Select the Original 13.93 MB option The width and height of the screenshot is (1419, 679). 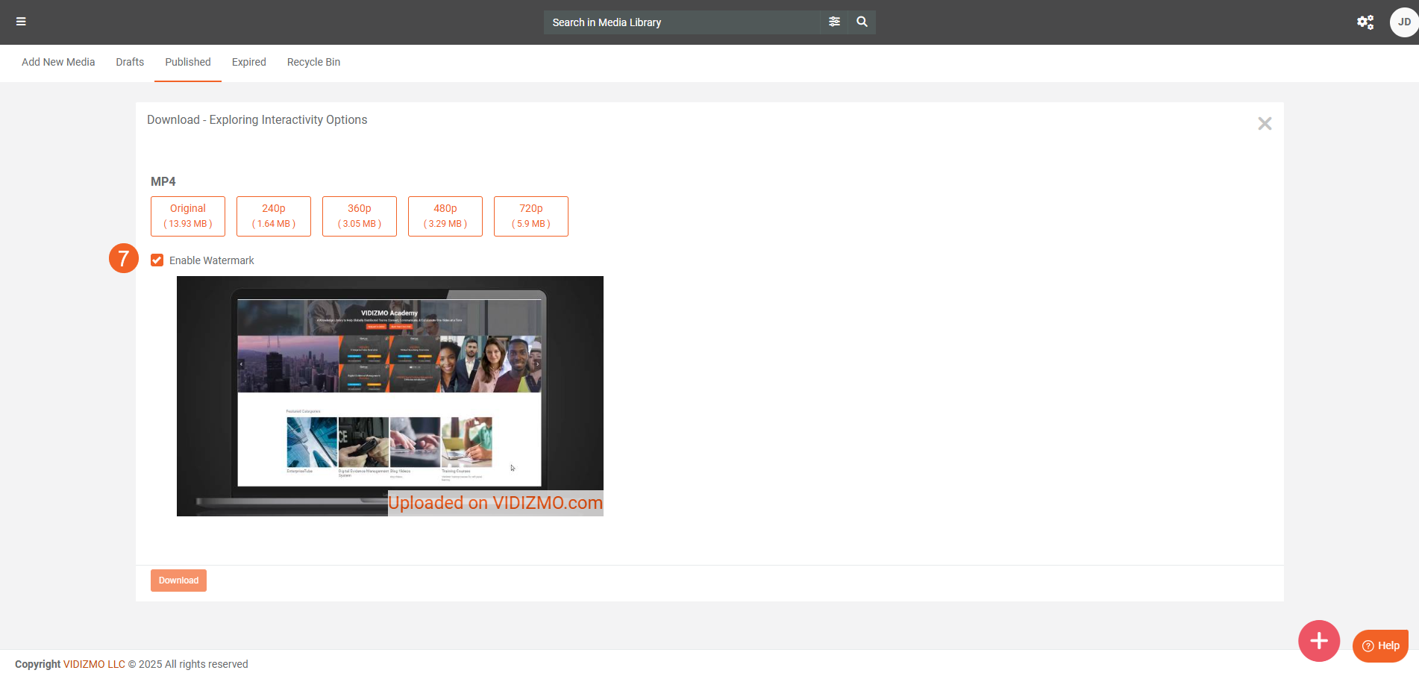point(188,216)
